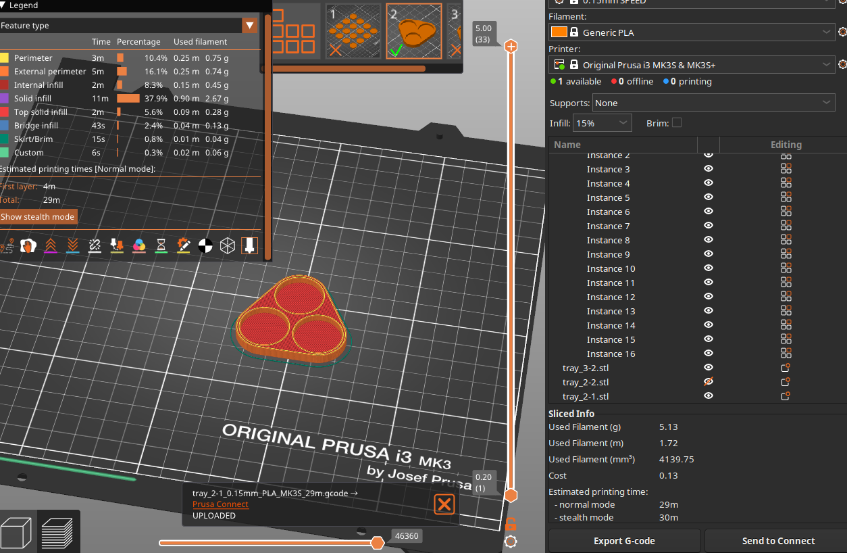Open the Prusa Connect link
Image resolution: width=847 pixels, height=553 pixels.
220,504
